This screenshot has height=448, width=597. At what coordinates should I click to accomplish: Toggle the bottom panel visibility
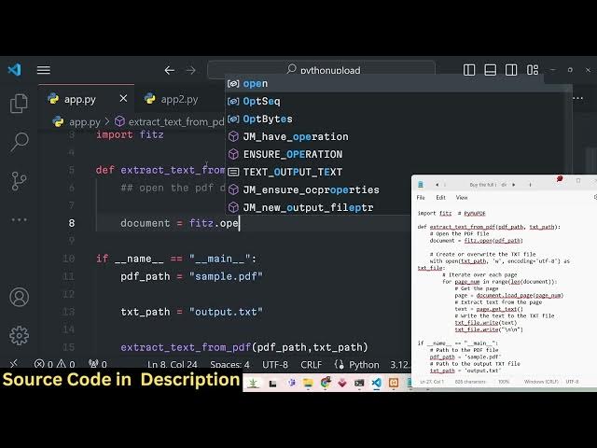(491, 70)
